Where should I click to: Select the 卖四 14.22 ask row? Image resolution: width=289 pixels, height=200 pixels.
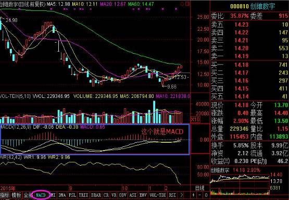(249, 33)
